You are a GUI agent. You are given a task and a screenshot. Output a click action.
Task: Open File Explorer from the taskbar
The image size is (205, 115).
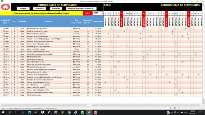(56, 112)
